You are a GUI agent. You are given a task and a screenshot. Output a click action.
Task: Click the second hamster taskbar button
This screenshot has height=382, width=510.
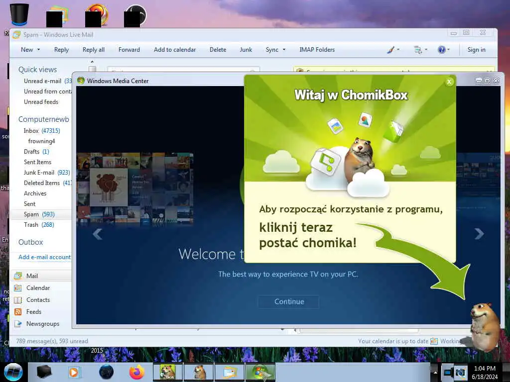(199, 372)
